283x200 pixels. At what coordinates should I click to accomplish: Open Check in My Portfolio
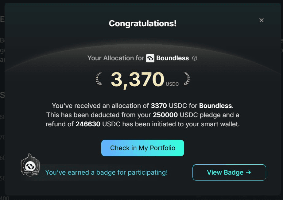coord(143,148)
